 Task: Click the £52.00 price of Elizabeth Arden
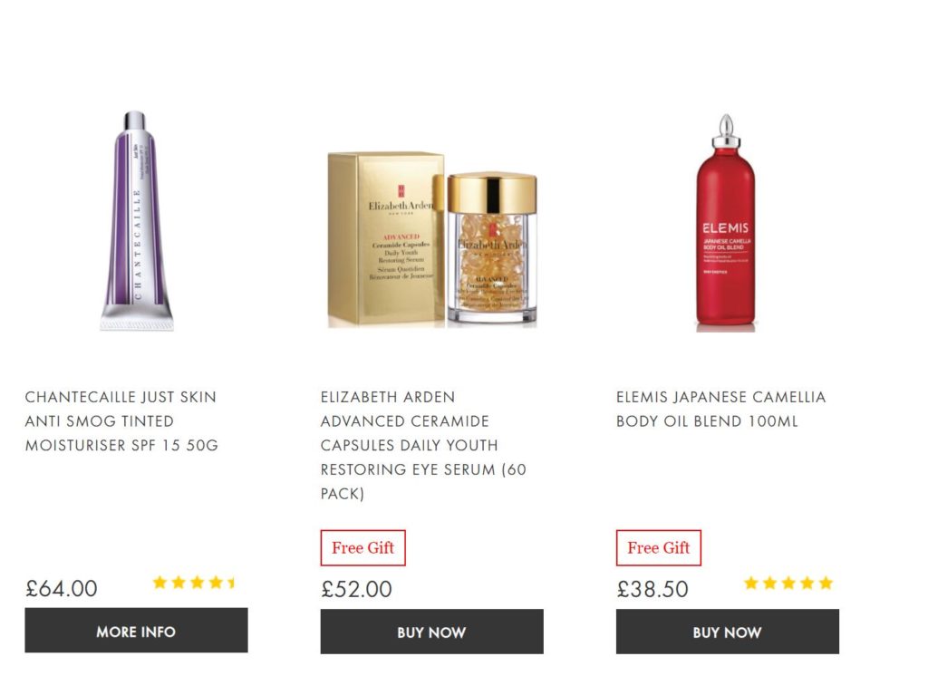(x=356, y=589)
